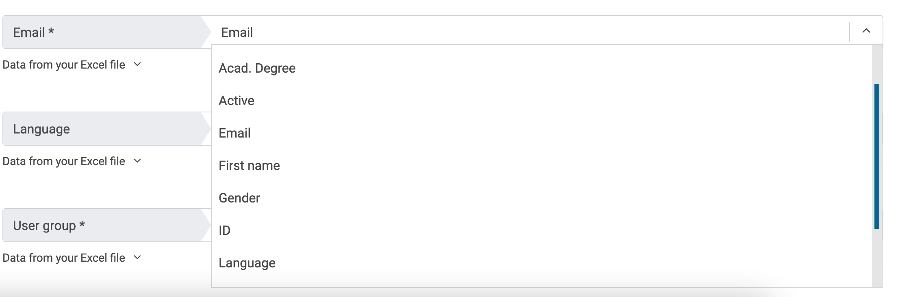Select the First name option

point(249,166)
